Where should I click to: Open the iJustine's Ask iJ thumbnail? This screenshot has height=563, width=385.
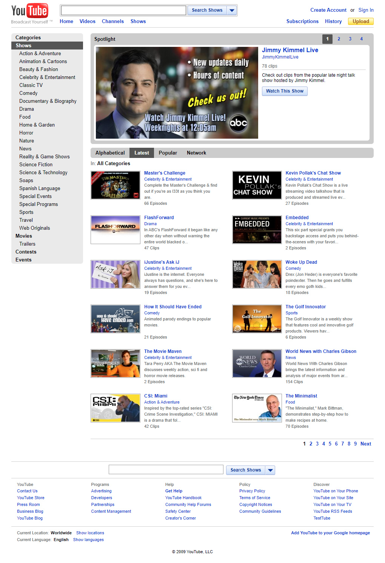[x=115, y=274]
